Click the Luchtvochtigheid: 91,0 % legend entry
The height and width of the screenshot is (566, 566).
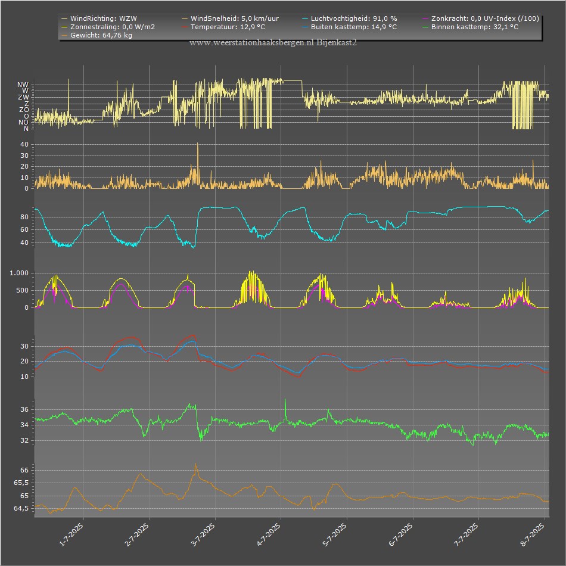point(349,18)
